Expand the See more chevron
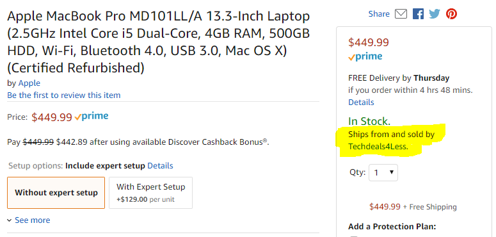 tap(28, 220)
